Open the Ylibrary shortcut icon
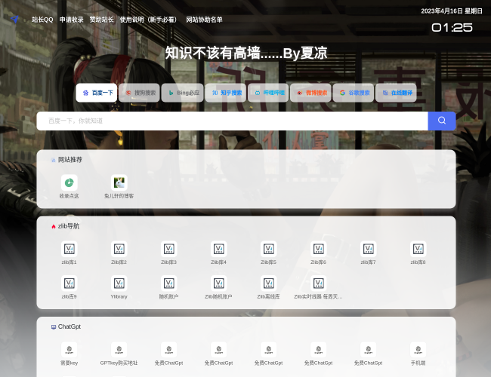This screenshot has width=491, height=377. 119,284
